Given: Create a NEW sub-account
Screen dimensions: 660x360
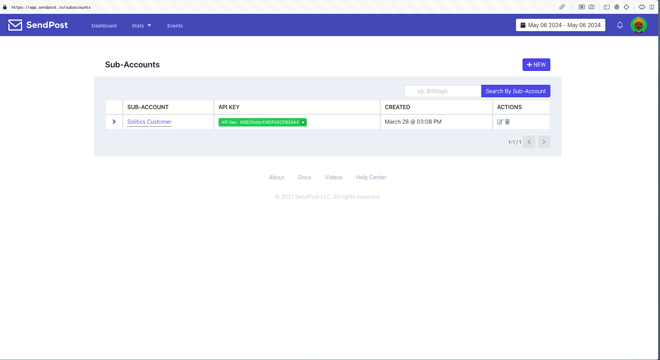Looking at the screenshot, I should click(x=536, y=65).
